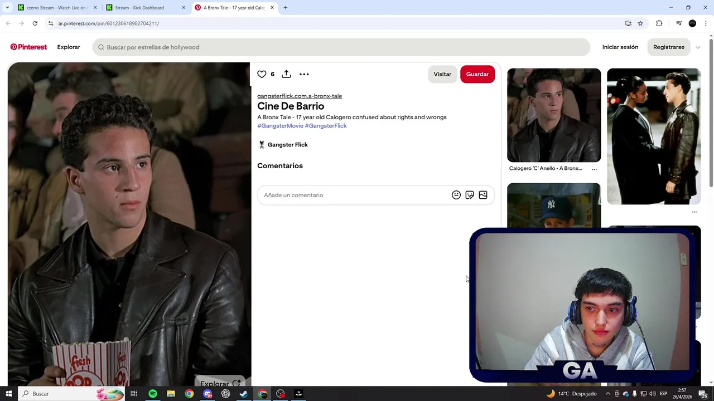Click the magnifier icon in Pinterest search
714x401 pixels.
coord(101,47)
